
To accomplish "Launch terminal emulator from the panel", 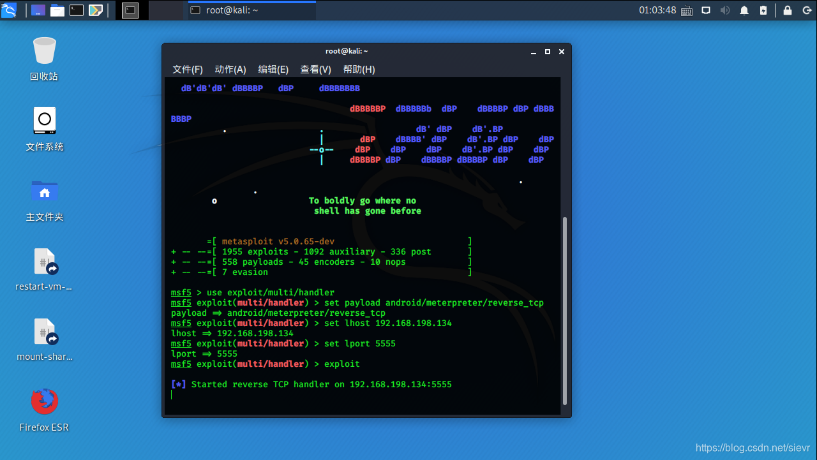I will tap(77, 10).
